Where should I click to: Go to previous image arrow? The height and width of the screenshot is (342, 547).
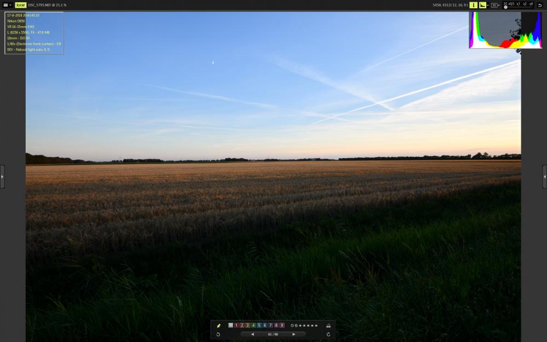[252, 334]
